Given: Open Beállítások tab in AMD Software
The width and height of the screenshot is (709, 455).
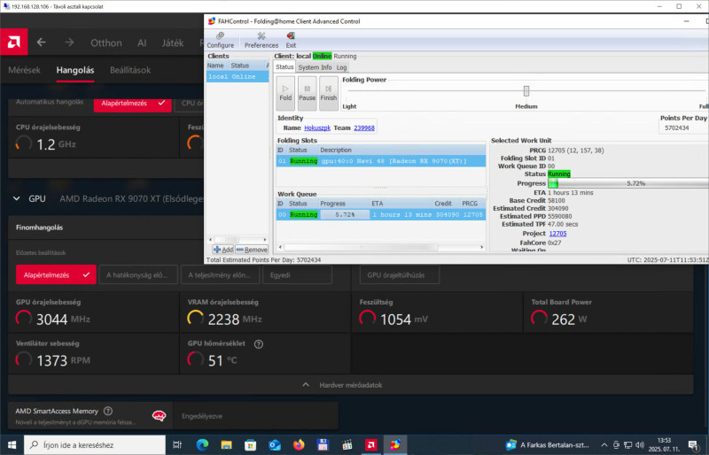Looking at the screenshot, I should click(x=130, y=71).
